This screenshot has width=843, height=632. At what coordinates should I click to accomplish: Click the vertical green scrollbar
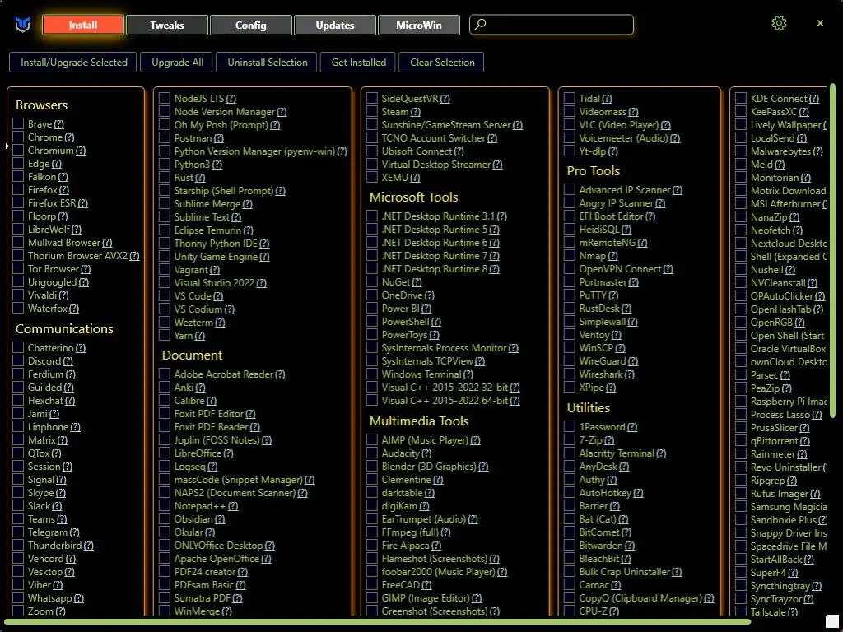click(832, 250)
